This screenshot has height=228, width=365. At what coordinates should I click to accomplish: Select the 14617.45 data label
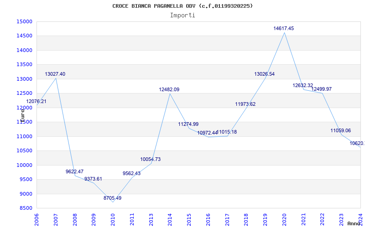(283, 28)
